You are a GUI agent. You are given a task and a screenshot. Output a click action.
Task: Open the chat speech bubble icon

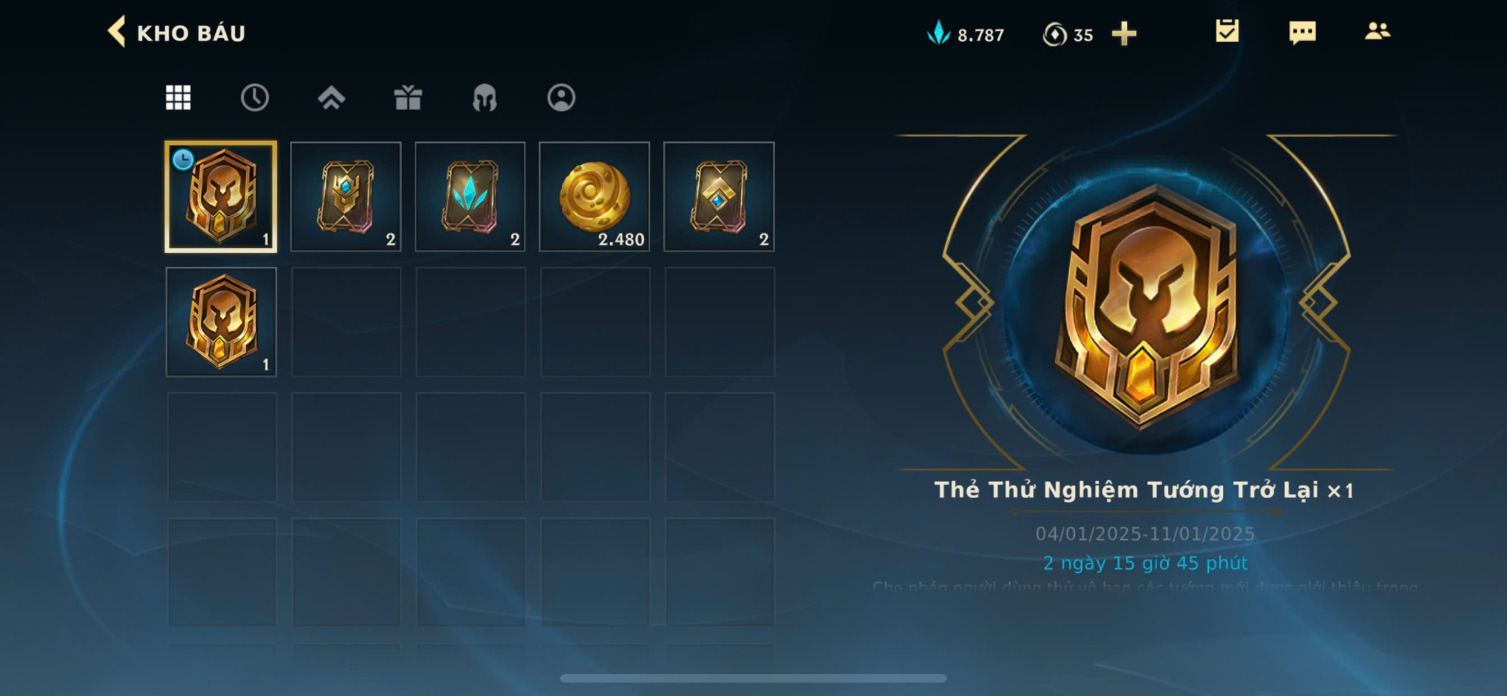click(1302, 32)
